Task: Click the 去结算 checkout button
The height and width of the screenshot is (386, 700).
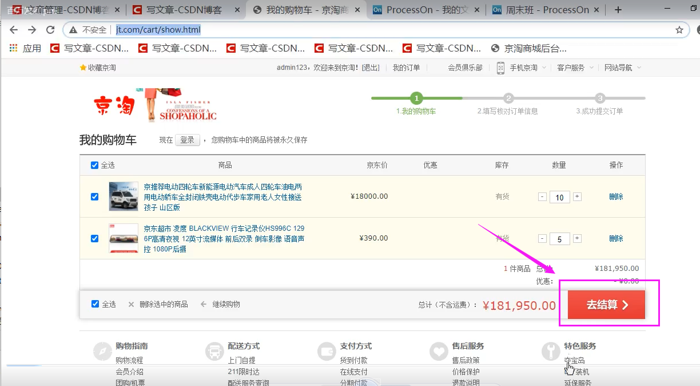Action: click(x=606, y=305)
